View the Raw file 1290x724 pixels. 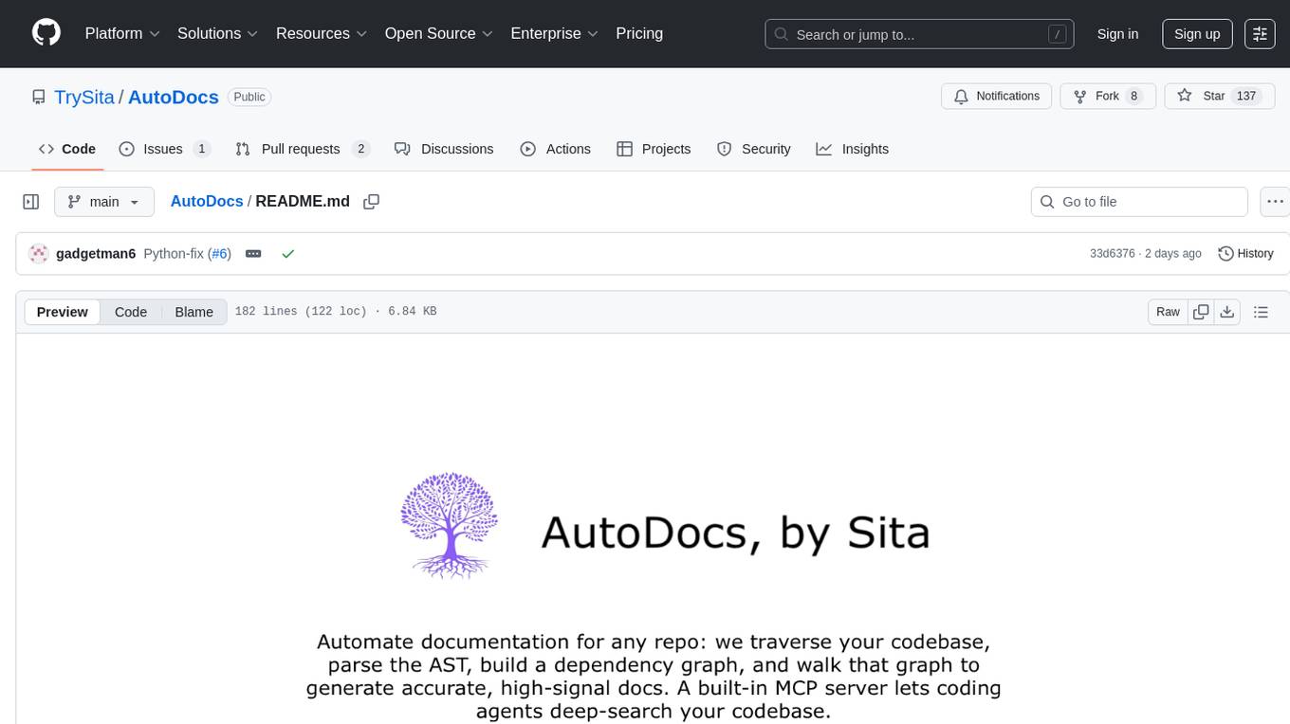point(1168,312)
